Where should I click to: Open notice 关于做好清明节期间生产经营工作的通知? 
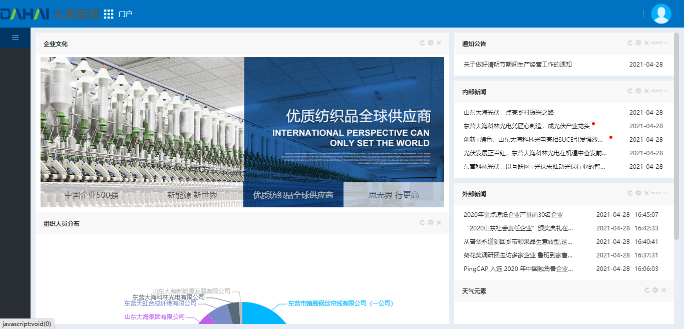(x=518, y=65)
